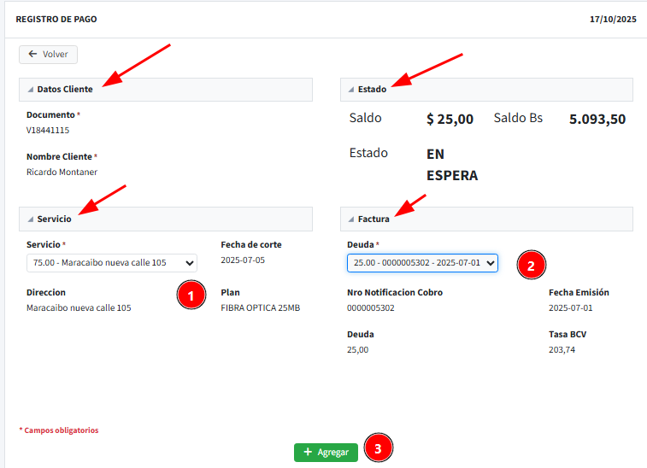This screenshot has height=468, width=647.
Task: Click the client name Ricardo Montaner
Action: point(62,172)
